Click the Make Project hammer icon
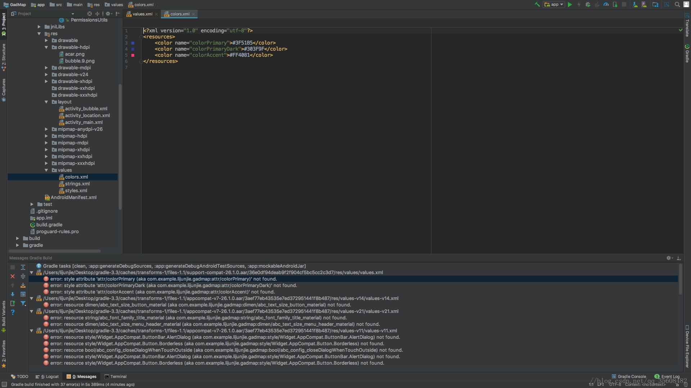The image size is (691, 388). (x=537, y=5)
